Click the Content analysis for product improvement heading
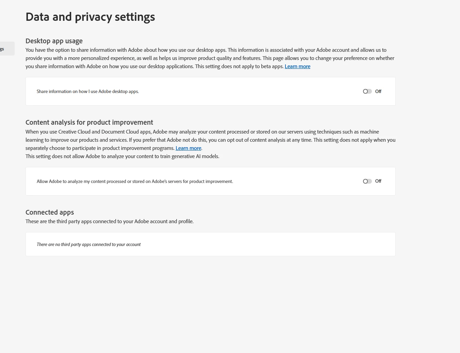 89,122
